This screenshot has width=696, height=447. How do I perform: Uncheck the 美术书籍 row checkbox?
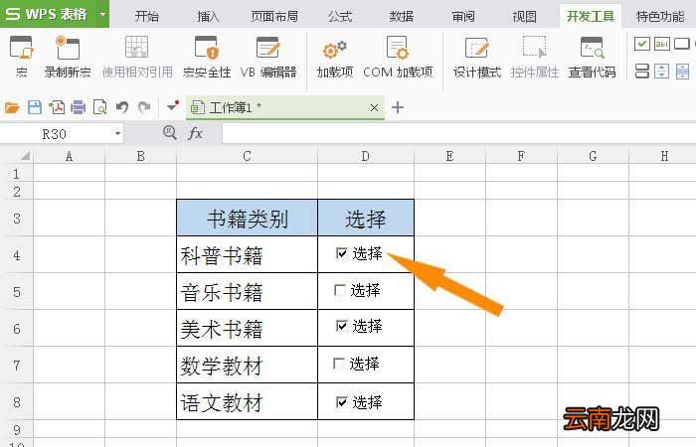[x=341, y=326]
